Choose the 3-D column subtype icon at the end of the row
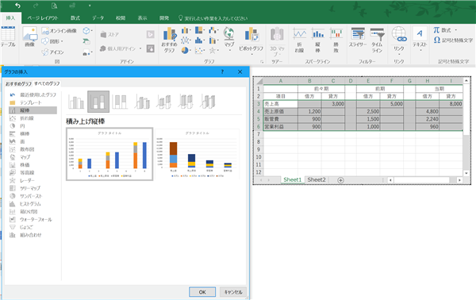The width and height of the screenshot is (476, 300). point(208,102)
